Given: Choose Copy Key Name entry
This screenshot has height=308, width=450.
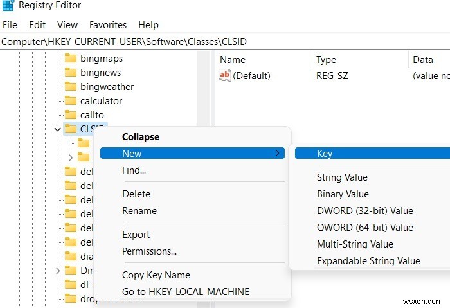Looking at the screenshot, I should (x=156, y=275).
